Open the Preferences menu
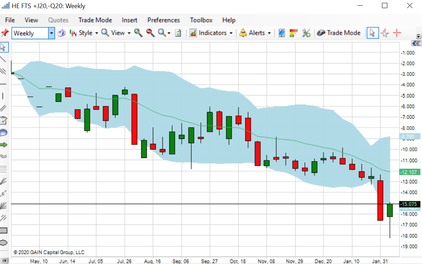The width and height of the screenshot is (422, 264). point(164,20)
